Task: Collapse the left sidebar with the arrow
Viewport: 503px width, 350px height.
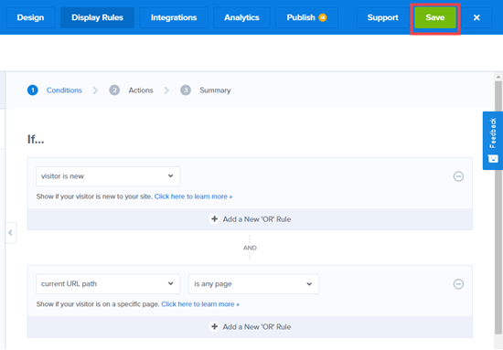Action: (x=11, y=233)
